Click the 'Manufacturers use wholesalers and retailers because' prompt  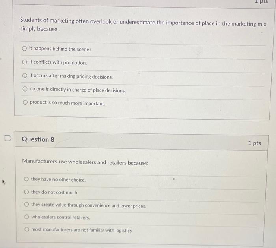[x=85, y=162]
